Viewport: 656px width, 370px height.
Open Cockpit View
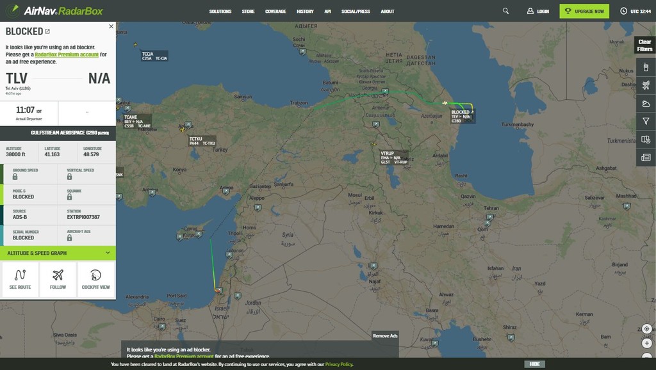(96, 279)
